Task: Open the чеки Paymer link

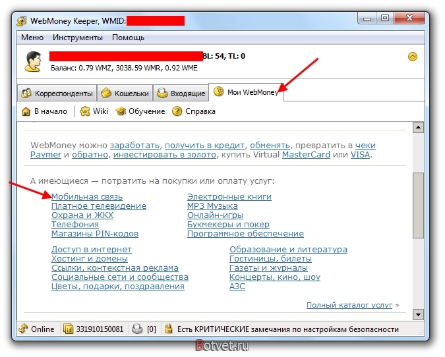Action: pos(365,146)
